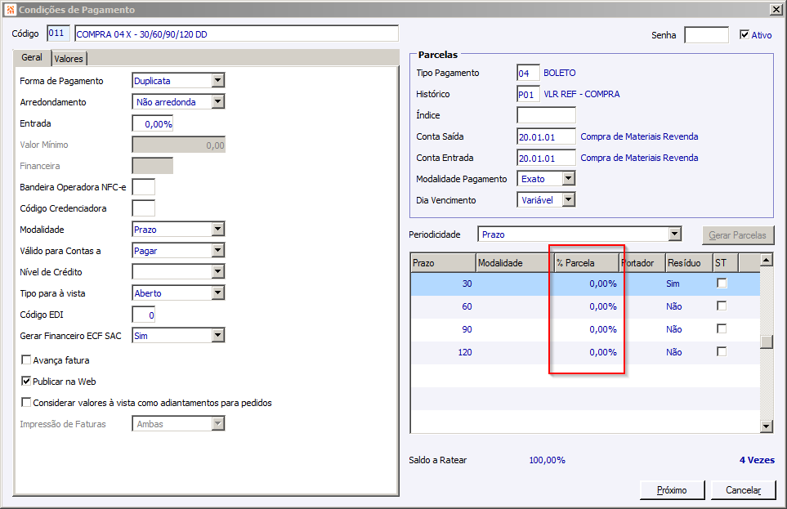Click the Tipo Pagamento code field 04
Image resolution: width=787 pixels, height=509 pixels.
click(x=528, y=73)
